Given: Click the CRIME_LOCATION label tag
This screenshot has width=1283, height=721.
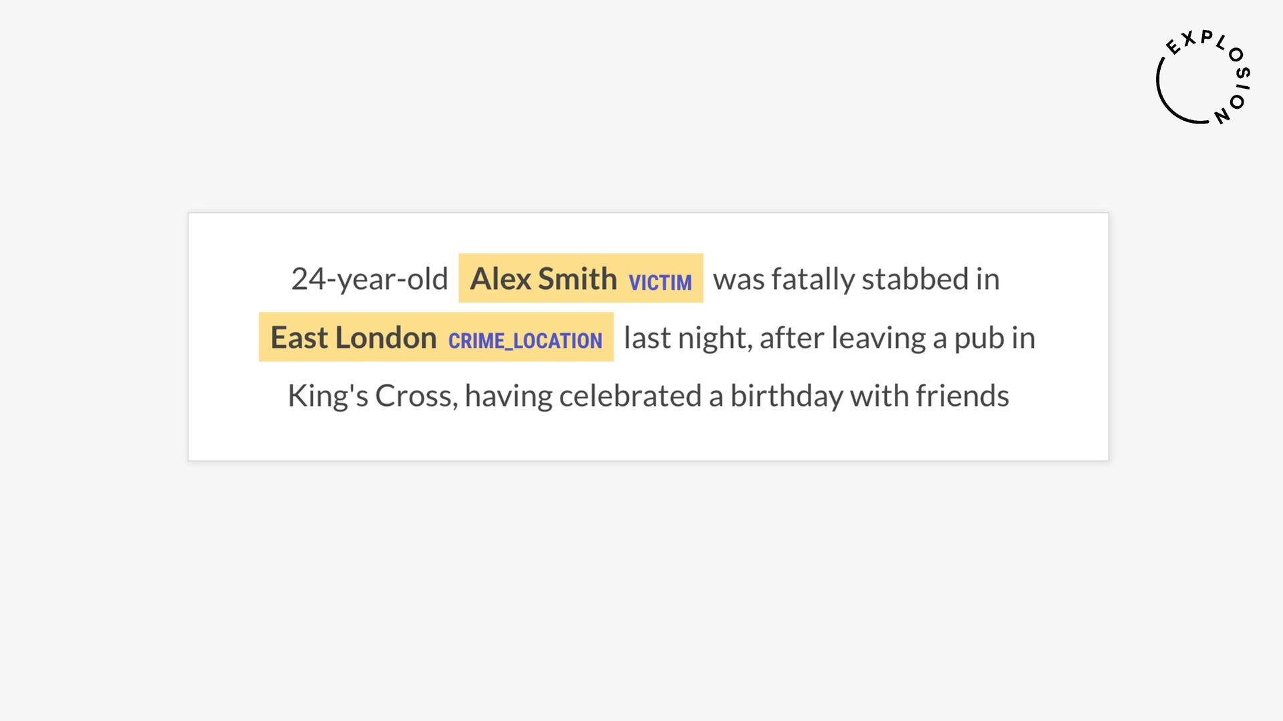Looking at the screenshot, I should [525, 341].
